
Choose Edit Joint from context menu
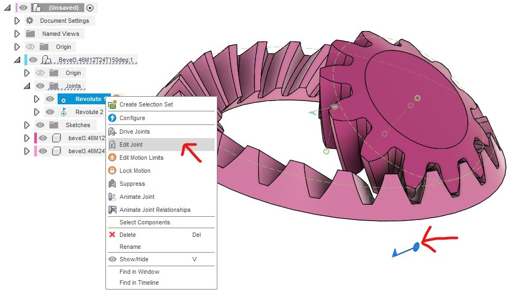(131, 145)
